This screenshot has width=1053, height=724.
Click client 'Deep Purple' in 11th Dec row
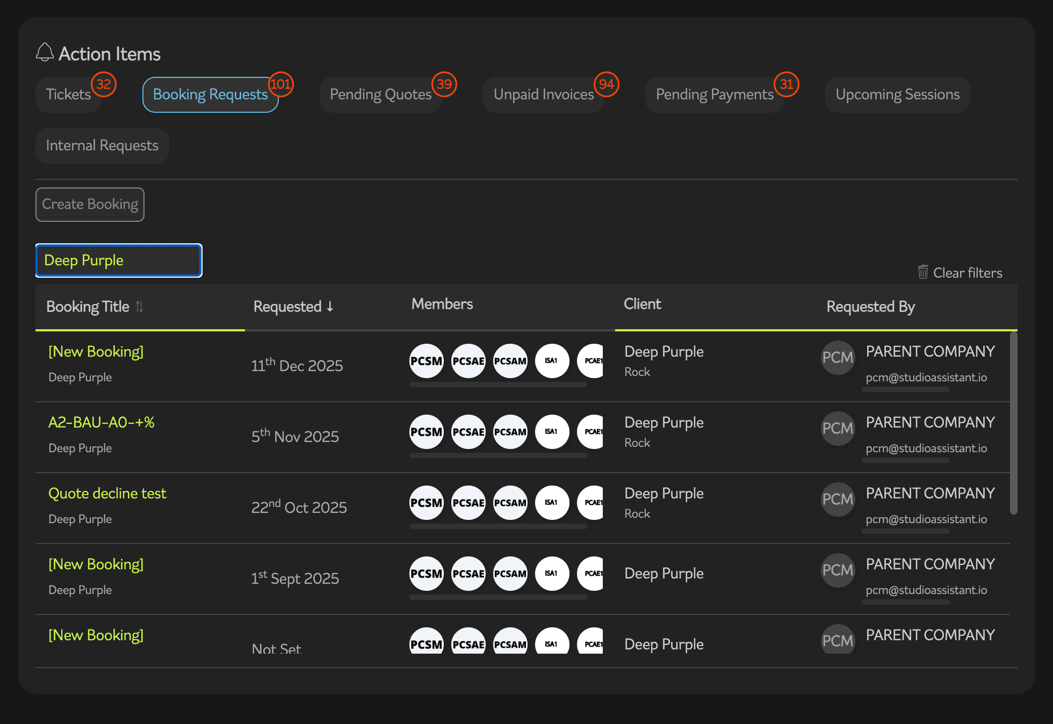tap(664, 352)
